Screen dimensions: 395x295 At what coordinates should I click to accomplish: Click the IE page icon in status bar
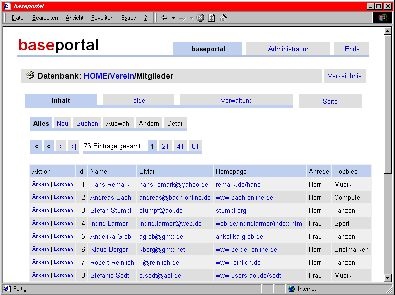[7, 289]
